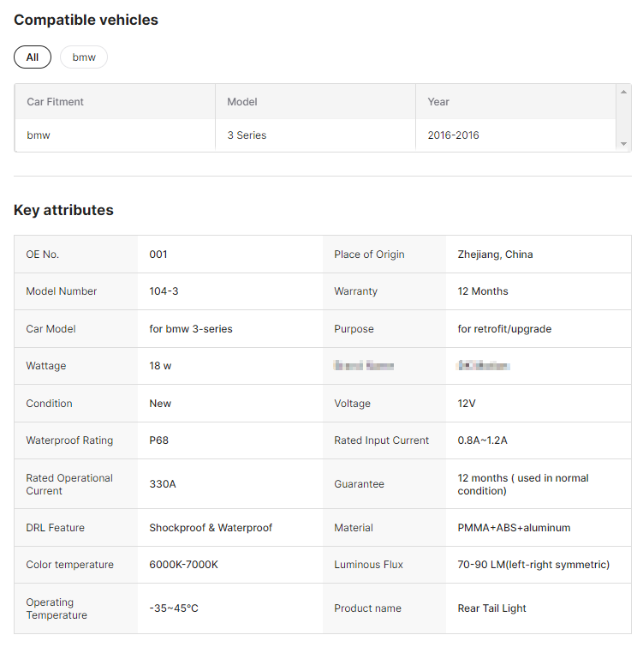Click the compatible vehicles table scrollbar track
Screen dimensions: 643x647
pyautogui.click(x=623, y=118)
